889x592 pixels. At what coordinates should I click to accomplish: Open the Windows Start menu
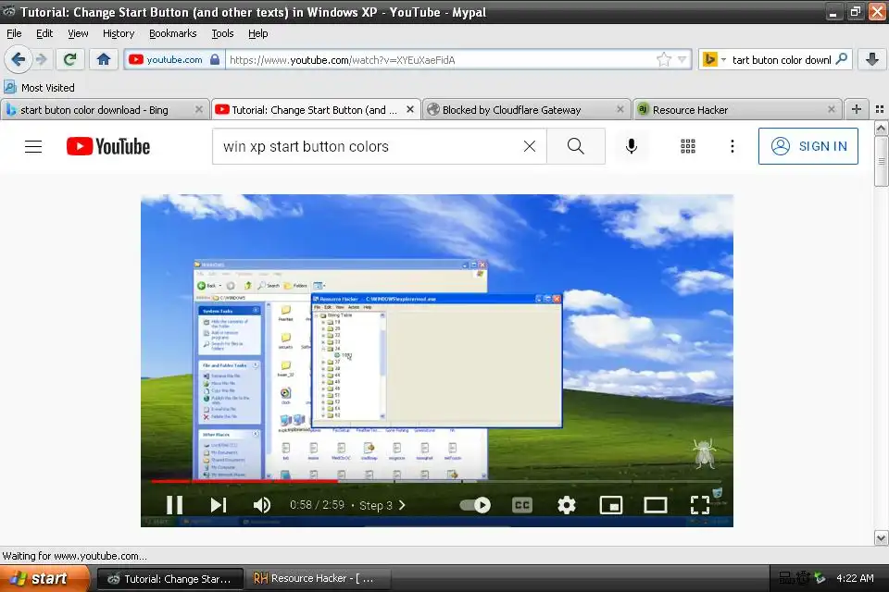pos(44,578)
